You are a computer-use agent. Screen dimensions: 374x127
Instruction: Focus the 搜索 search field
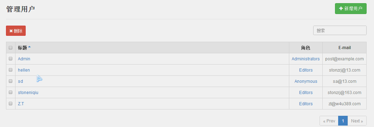(340, 31)
